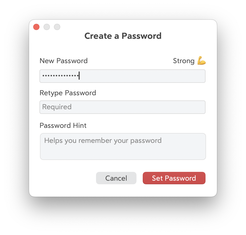Click the Helps you remember placeholder text
The height and width of the screenshot is (235, 246).
[x=103, y=141]
